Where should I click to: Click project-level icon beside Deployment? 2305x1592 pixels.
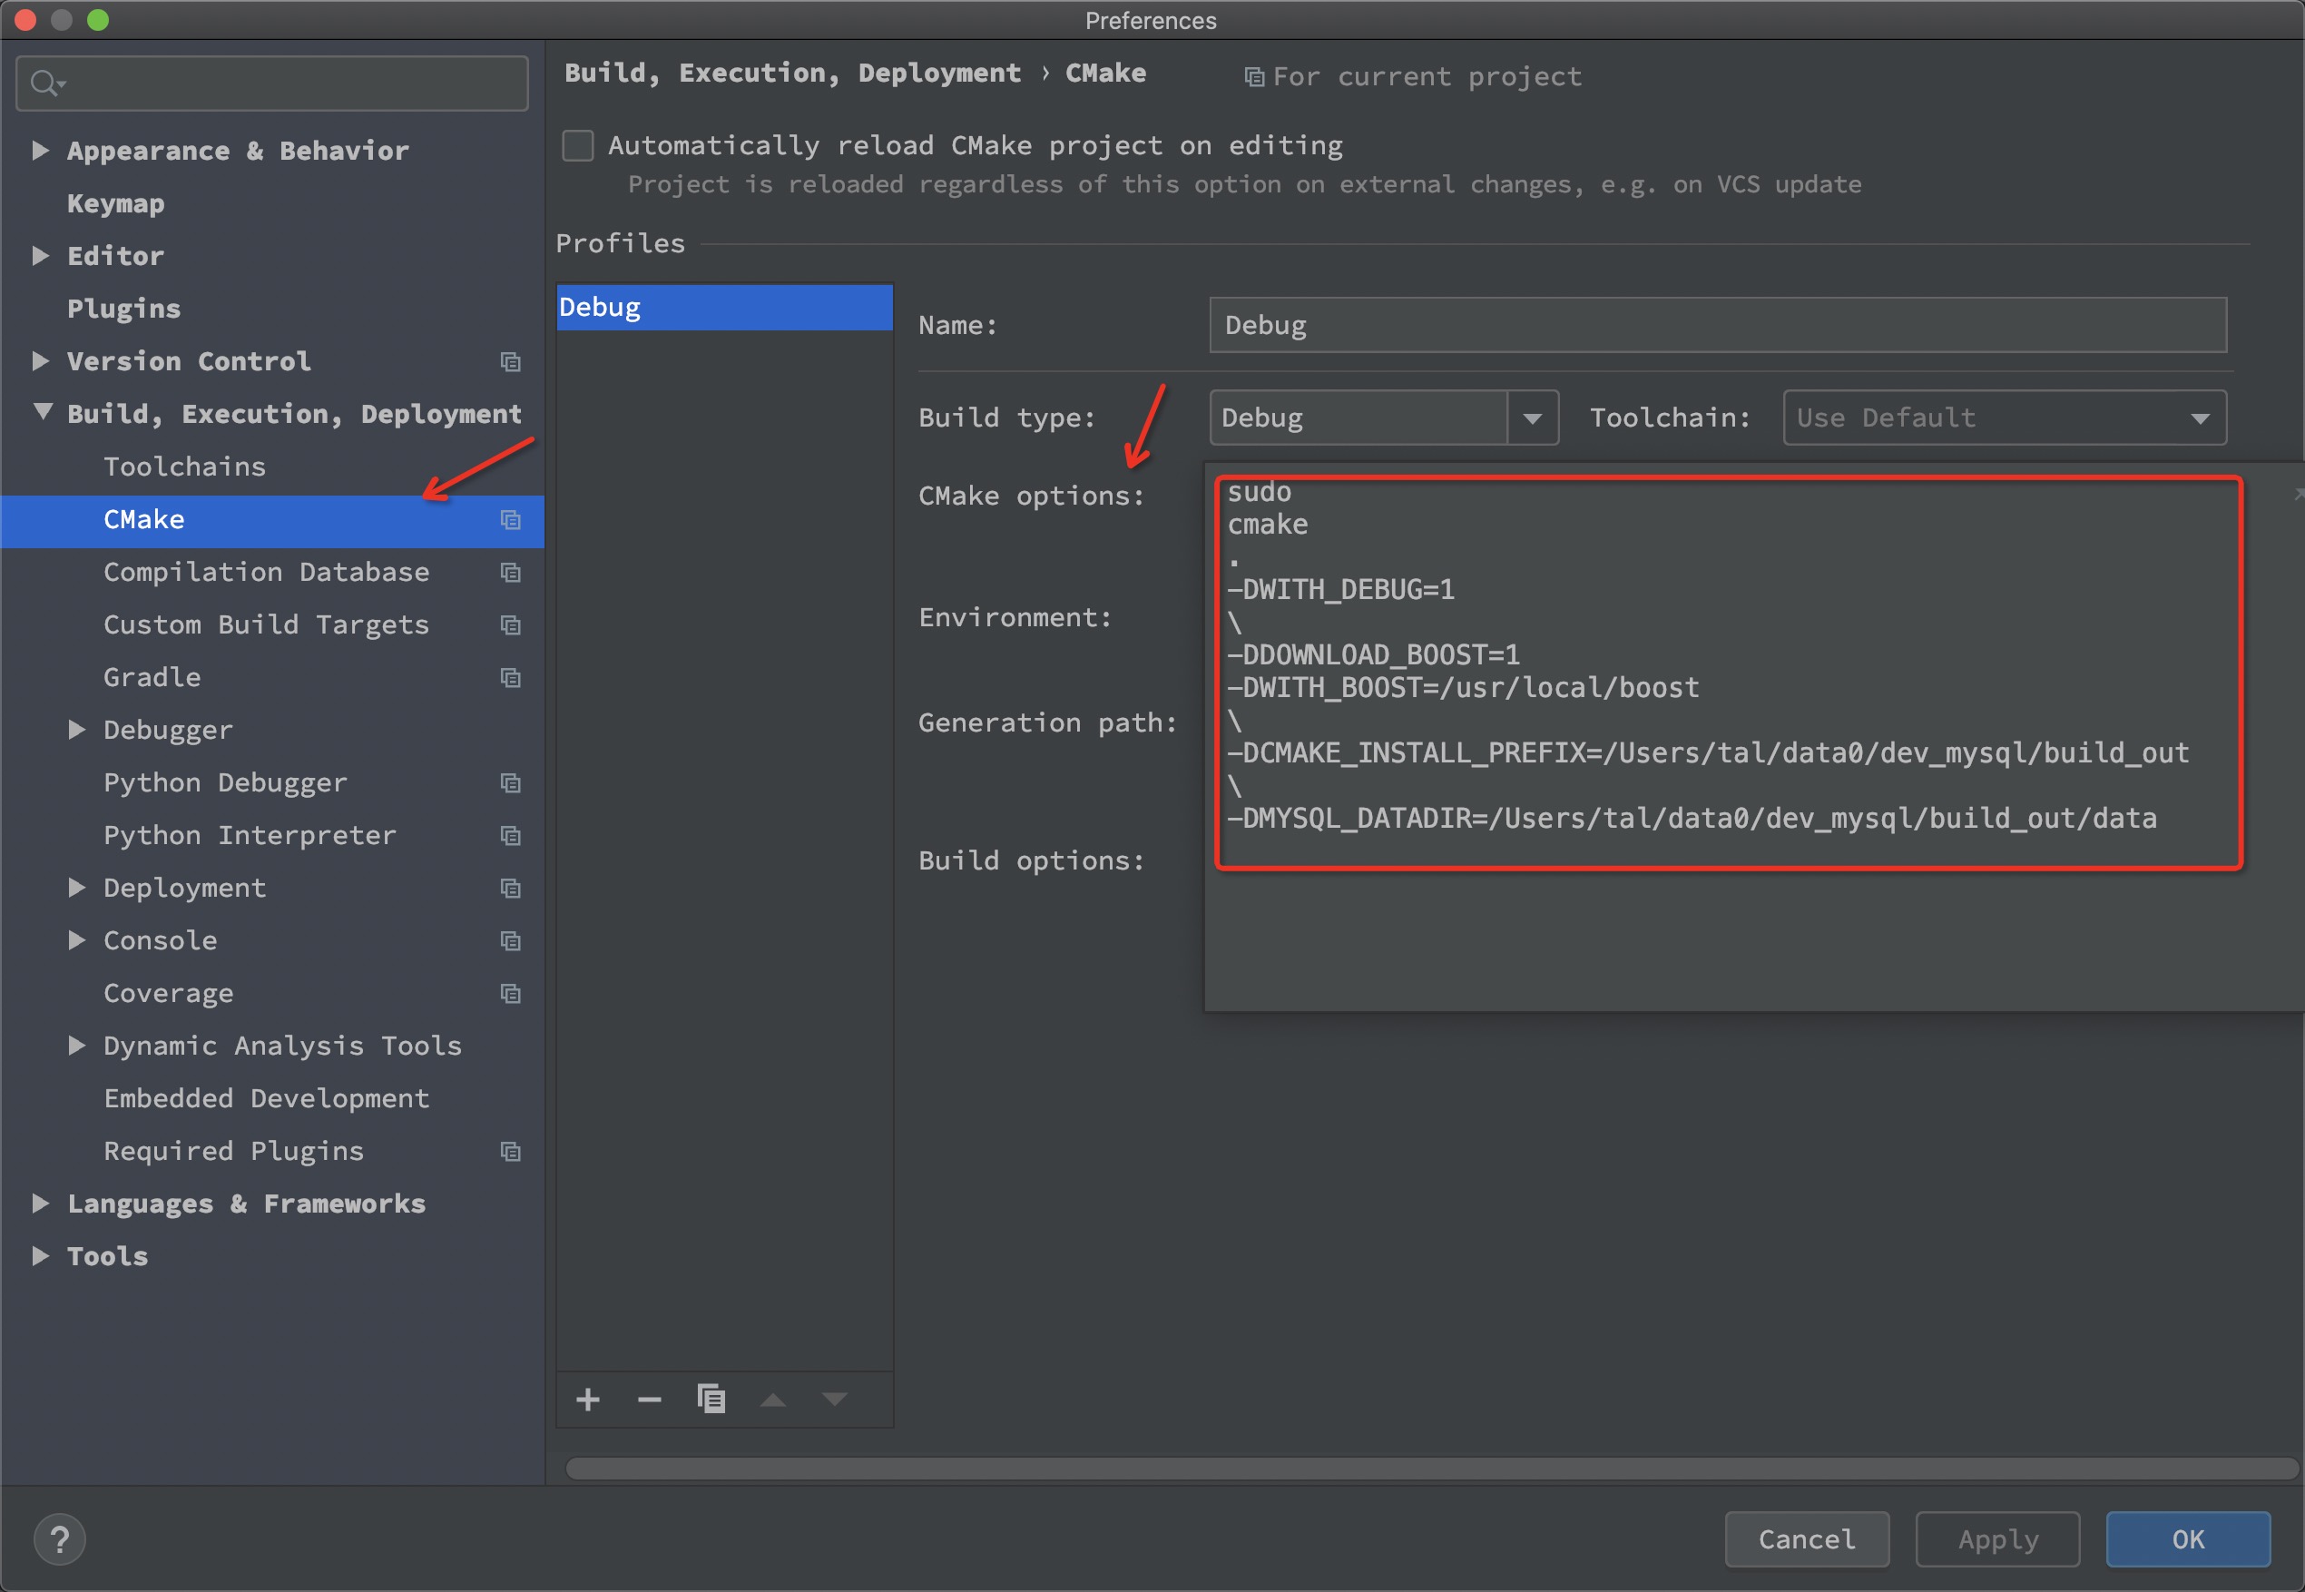pos(511,889)
